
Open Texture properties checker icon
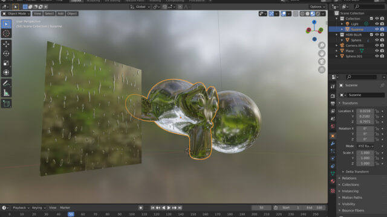pos(333,190)
